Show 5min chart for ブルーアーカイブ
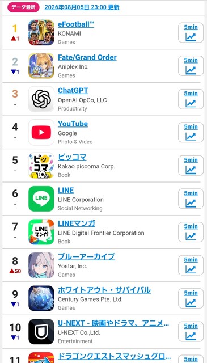The image size is (207, 363). 191,265
